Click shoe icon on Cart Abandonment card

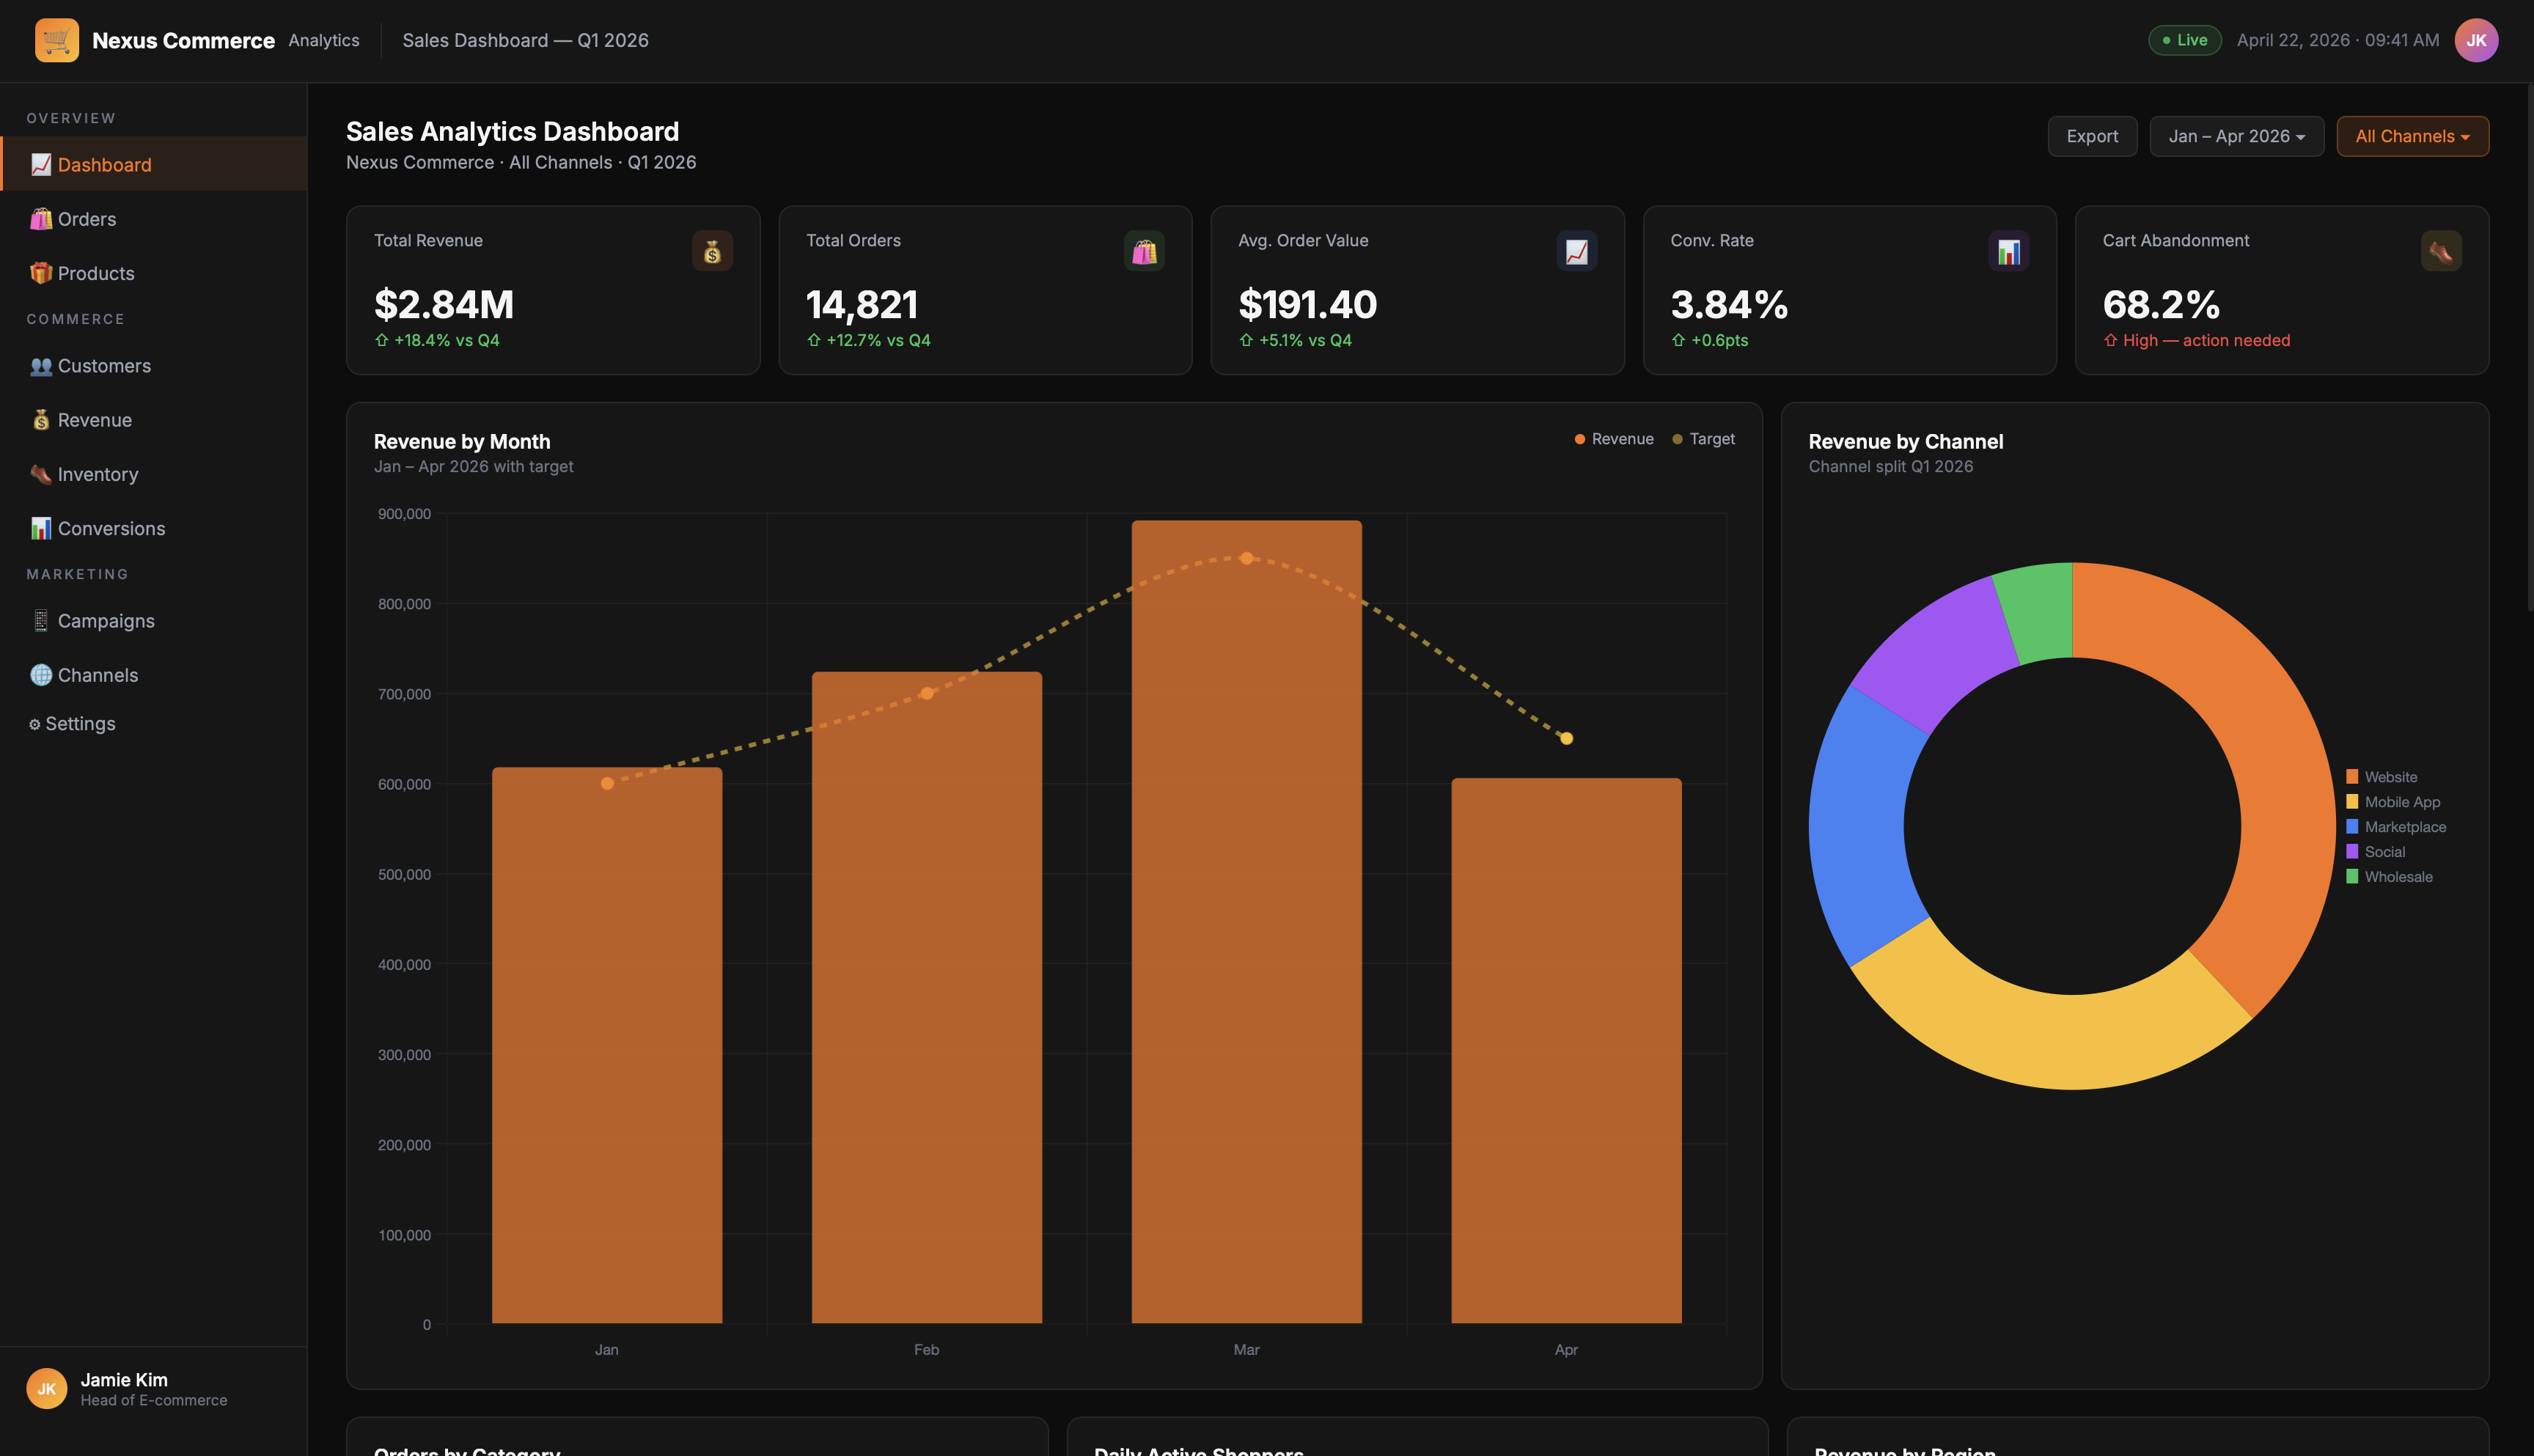(2441, 251)
